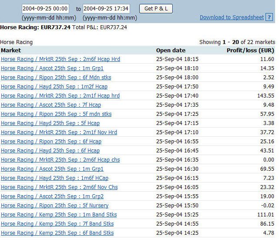
Task: Select profit value 69.55
Action: pyautogui.click(x=267, y=169)
